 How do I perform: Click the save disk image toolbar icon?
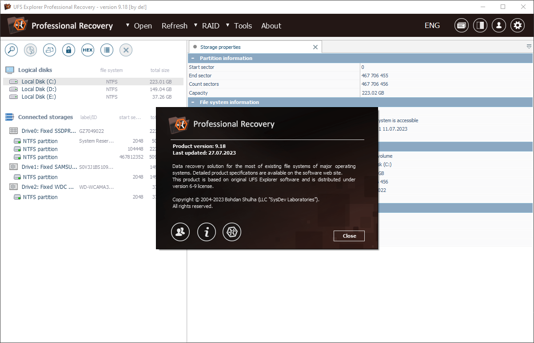tap(49, 50)
